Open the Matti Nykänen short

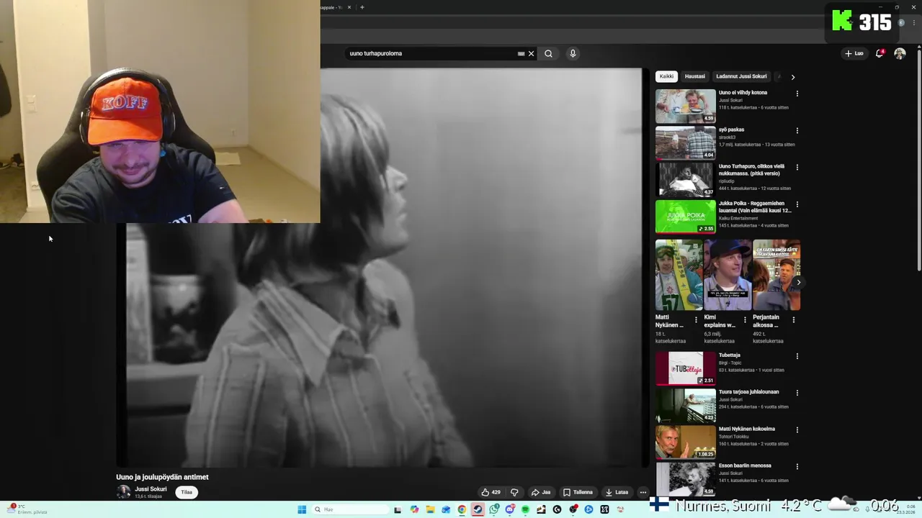679,275
